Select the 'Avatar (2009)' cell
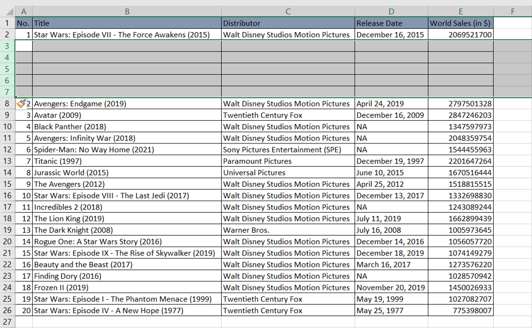The height and width of the screenshot is (328, 532). [x=127, y=115]
